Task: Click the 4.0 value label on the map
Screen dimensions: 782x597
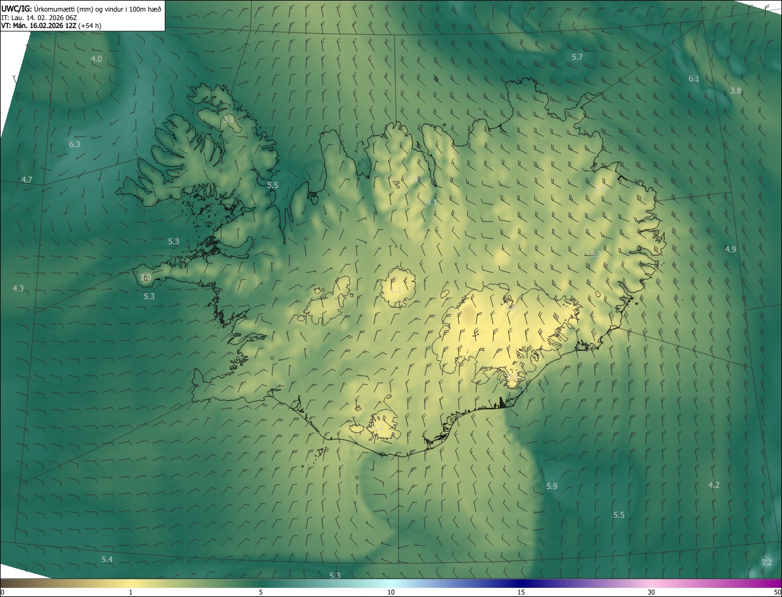Action: pos(97,59)
